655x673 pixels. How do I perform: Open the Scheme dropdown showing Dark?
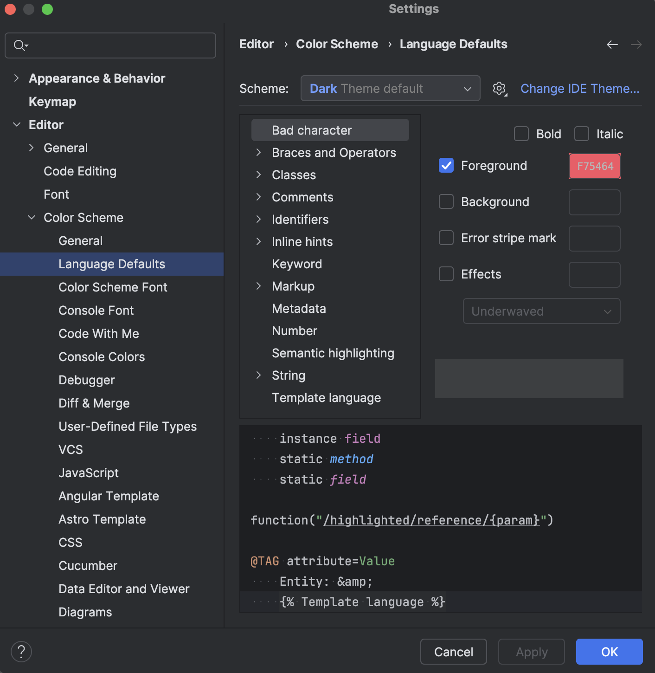390,88
